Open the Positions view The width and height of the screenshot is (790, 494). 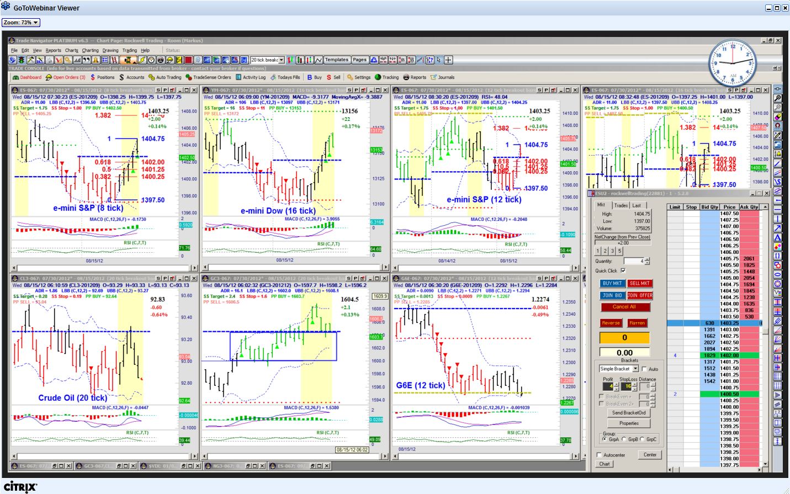coord(102,77)
